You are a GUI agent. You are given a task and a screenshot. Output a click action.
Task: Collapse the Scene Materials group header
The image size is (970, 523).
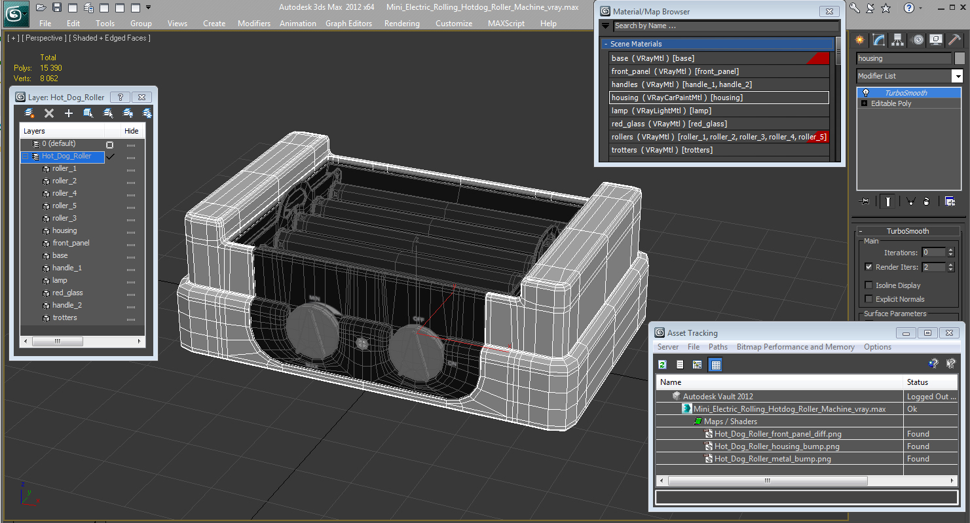point(718,44)
